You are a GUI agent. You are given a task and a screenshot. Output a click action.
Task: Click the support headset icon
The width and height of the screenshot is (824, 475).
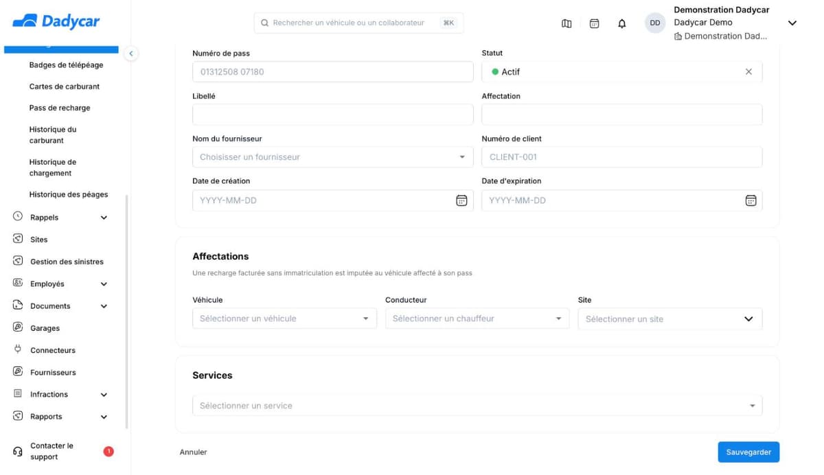click(18, 452)
